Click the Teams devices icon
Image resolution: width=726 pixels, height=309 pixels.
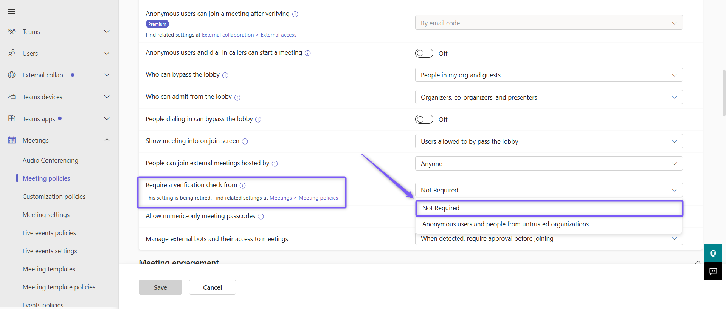click(12, 97)
